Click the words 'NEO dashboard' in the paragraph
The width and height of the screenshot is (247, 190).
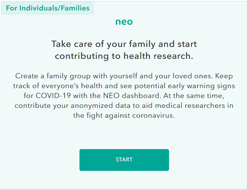pos(131,95)
